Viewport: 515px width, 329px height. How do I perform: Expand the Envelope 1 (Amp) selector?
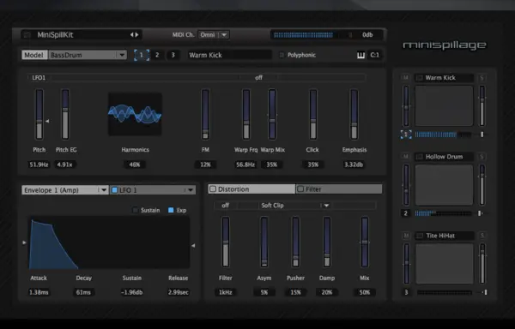point(65,190)
